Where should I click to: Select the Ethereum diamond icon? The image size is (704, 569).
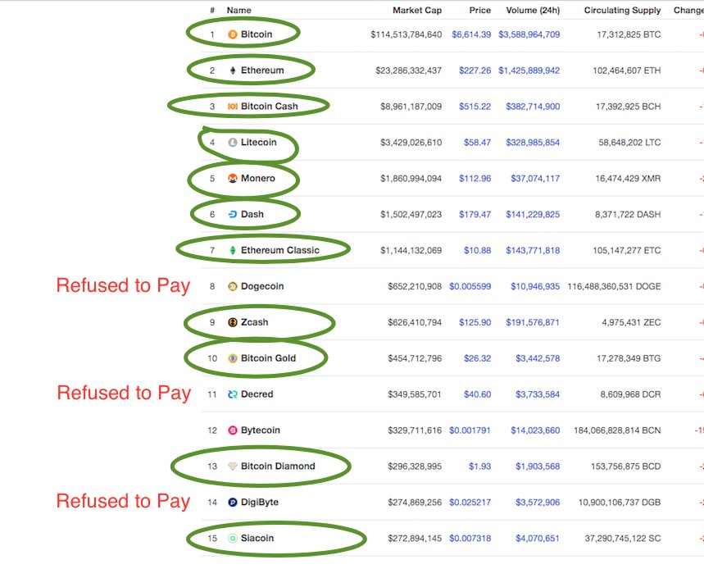[233, 71]
